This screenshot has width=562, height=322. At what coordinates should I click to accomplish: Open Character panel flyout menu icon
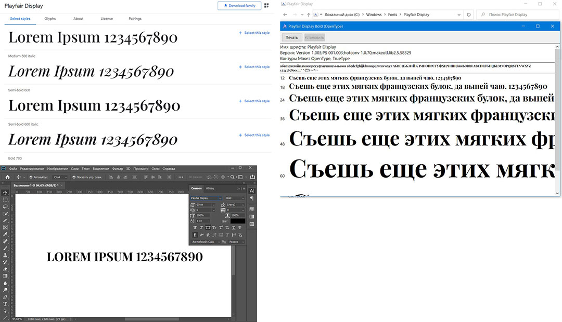pyautogui.click(x=244, y=189)
